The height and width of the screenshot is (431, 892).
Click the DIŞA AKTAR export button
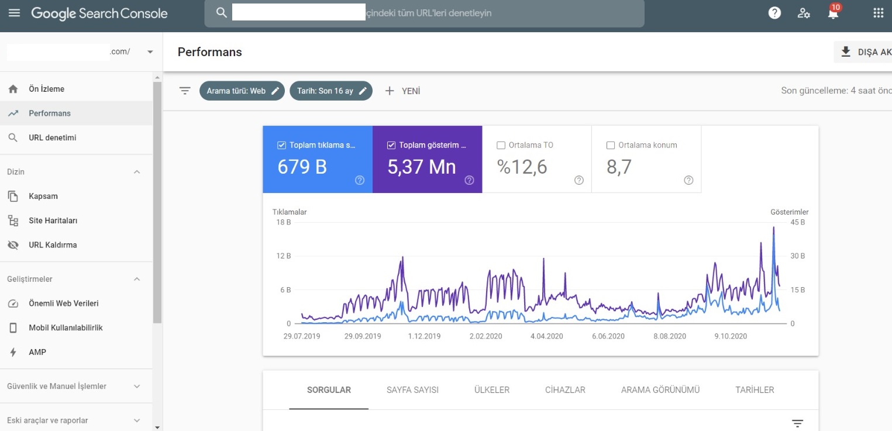coord(863,52)
